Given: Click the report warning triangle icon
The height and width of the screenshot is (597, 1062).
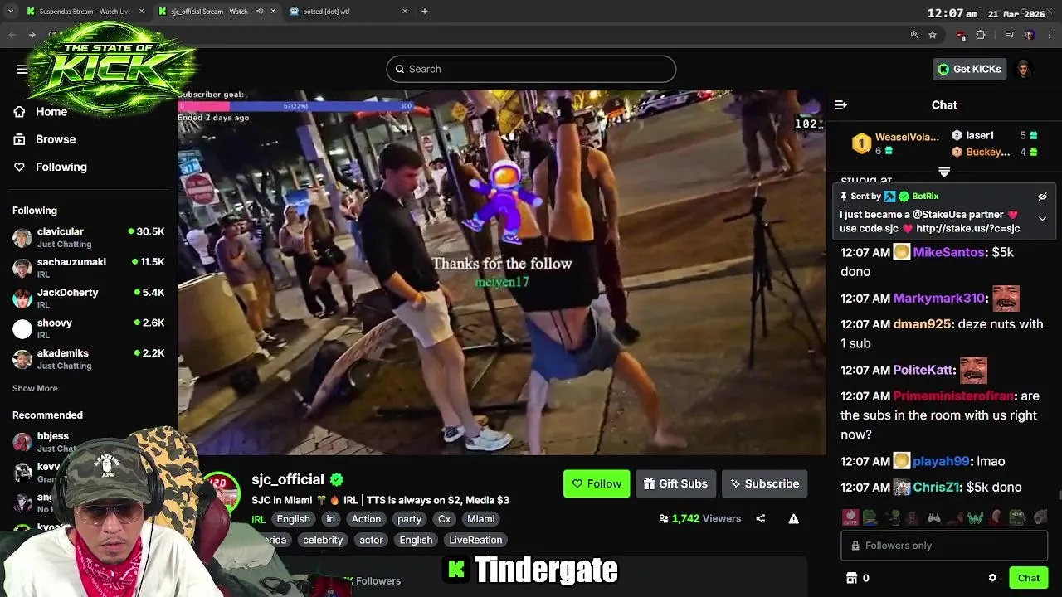Looking at the screenshot, I should [793, 518].
